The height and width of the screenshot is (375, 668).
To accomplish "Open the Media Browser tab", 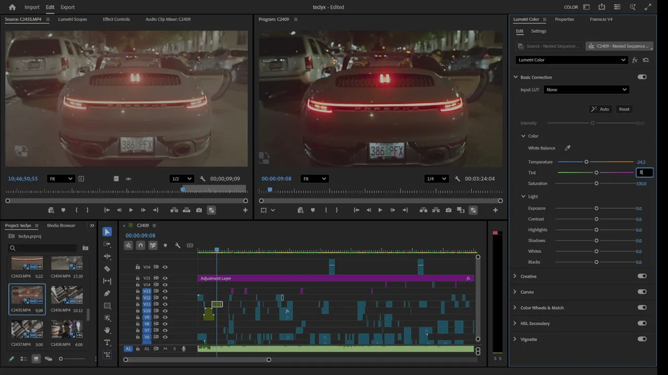I will tap(61, 226).
